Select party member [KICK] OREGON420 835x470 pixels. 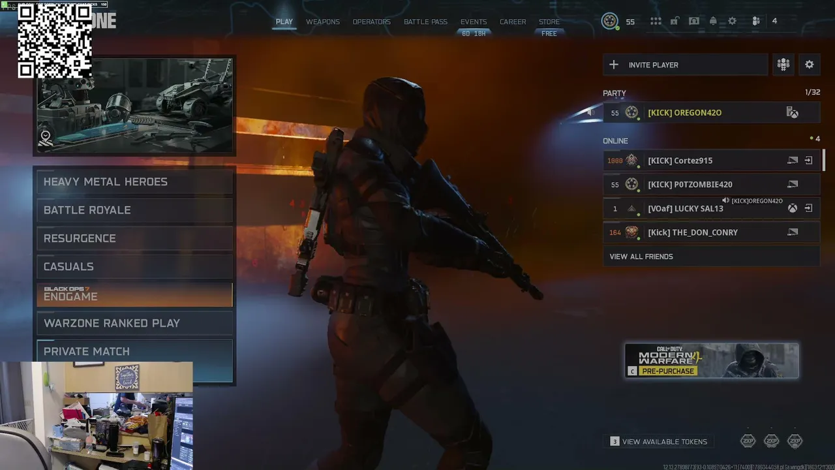(x=711, y=113)
